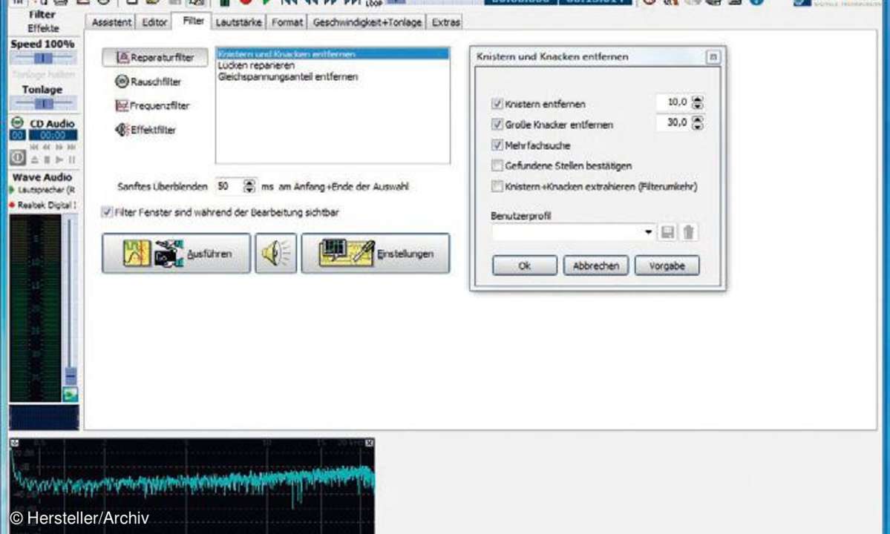
Task: Toggle Filter Fenster sind während der Bearbeitung sichtbar
Action: (x=106, y=212)
